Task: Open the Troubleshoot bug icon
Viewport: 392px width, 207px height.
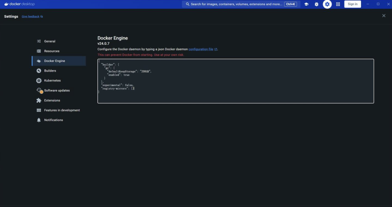Action: point(317,4)
